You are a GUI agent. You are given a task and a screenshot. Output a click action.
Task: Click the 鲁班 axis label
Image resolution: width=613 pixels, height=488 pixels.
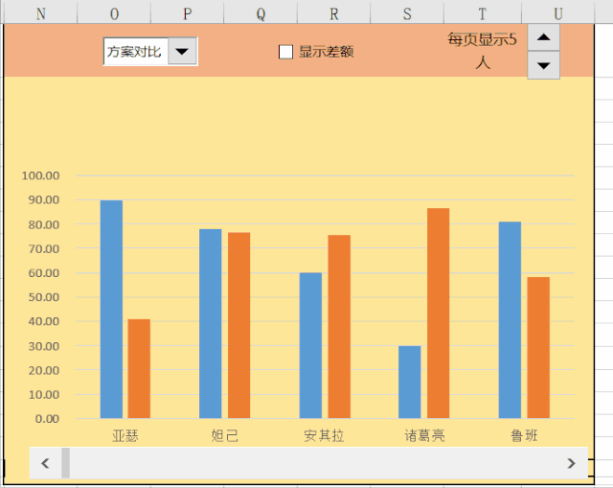point(524,435)
